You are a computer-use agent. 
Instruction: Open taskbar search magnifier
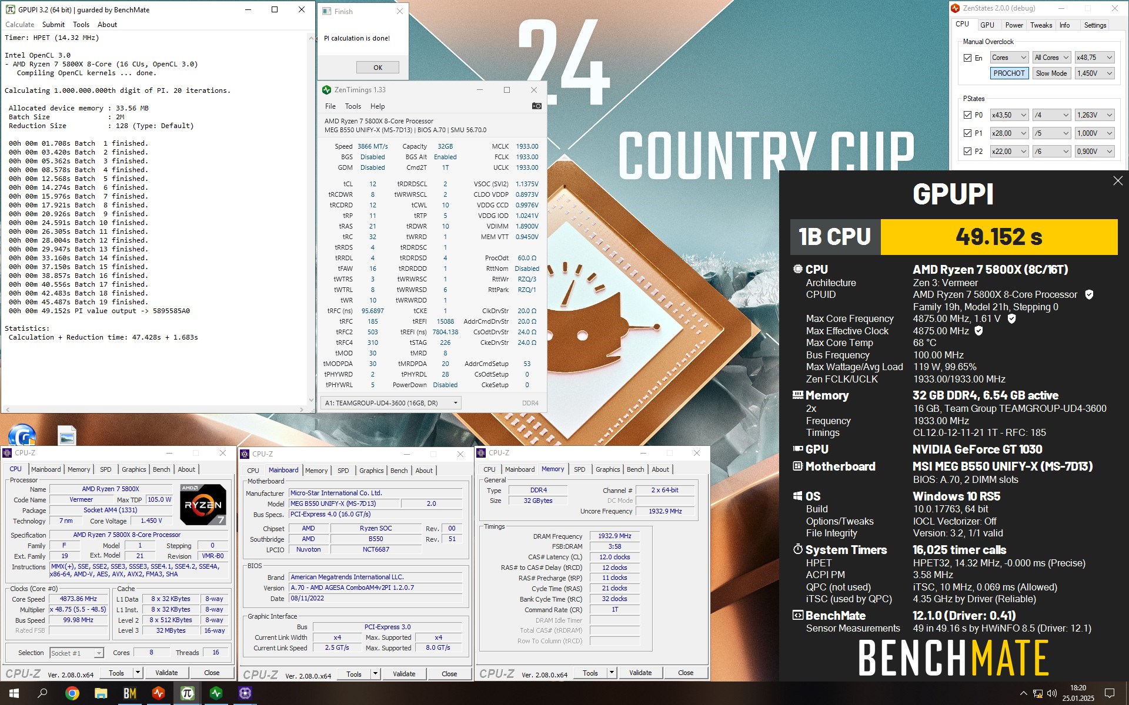click(42, 693)
